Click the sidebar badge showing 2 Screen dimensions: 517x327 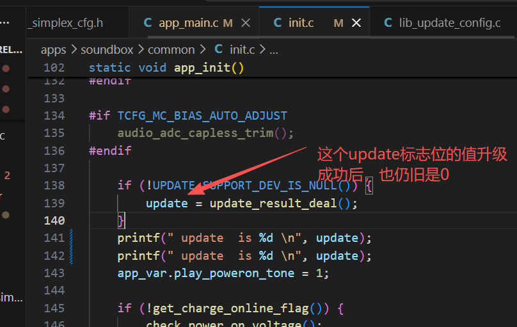click(7, 175)
